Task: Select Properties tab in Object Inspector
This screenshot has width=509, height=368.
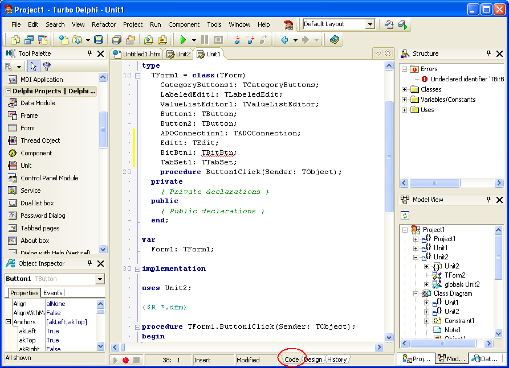Action: 24,293
